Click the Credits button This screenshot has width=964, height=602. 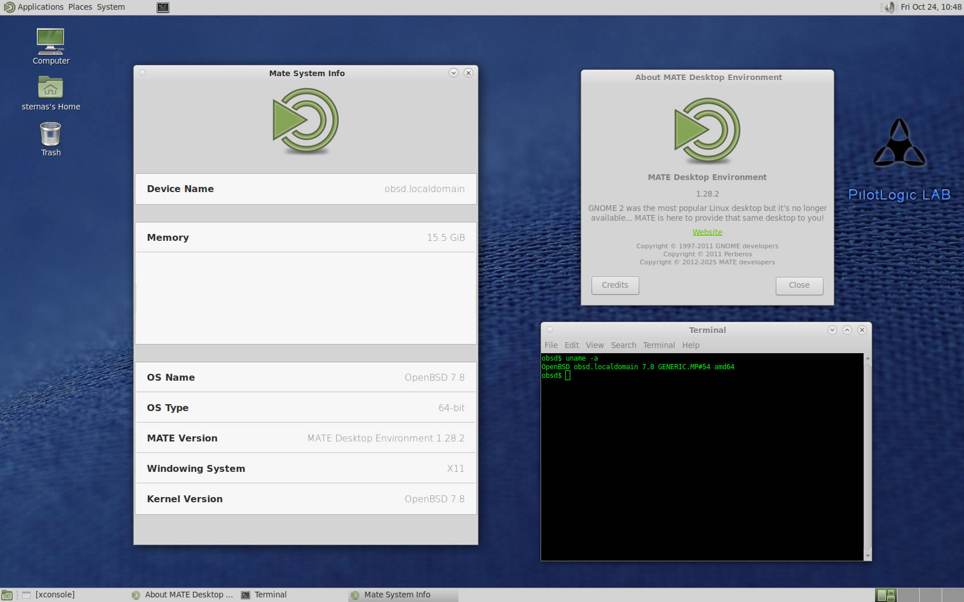click(x=615, y=285)
